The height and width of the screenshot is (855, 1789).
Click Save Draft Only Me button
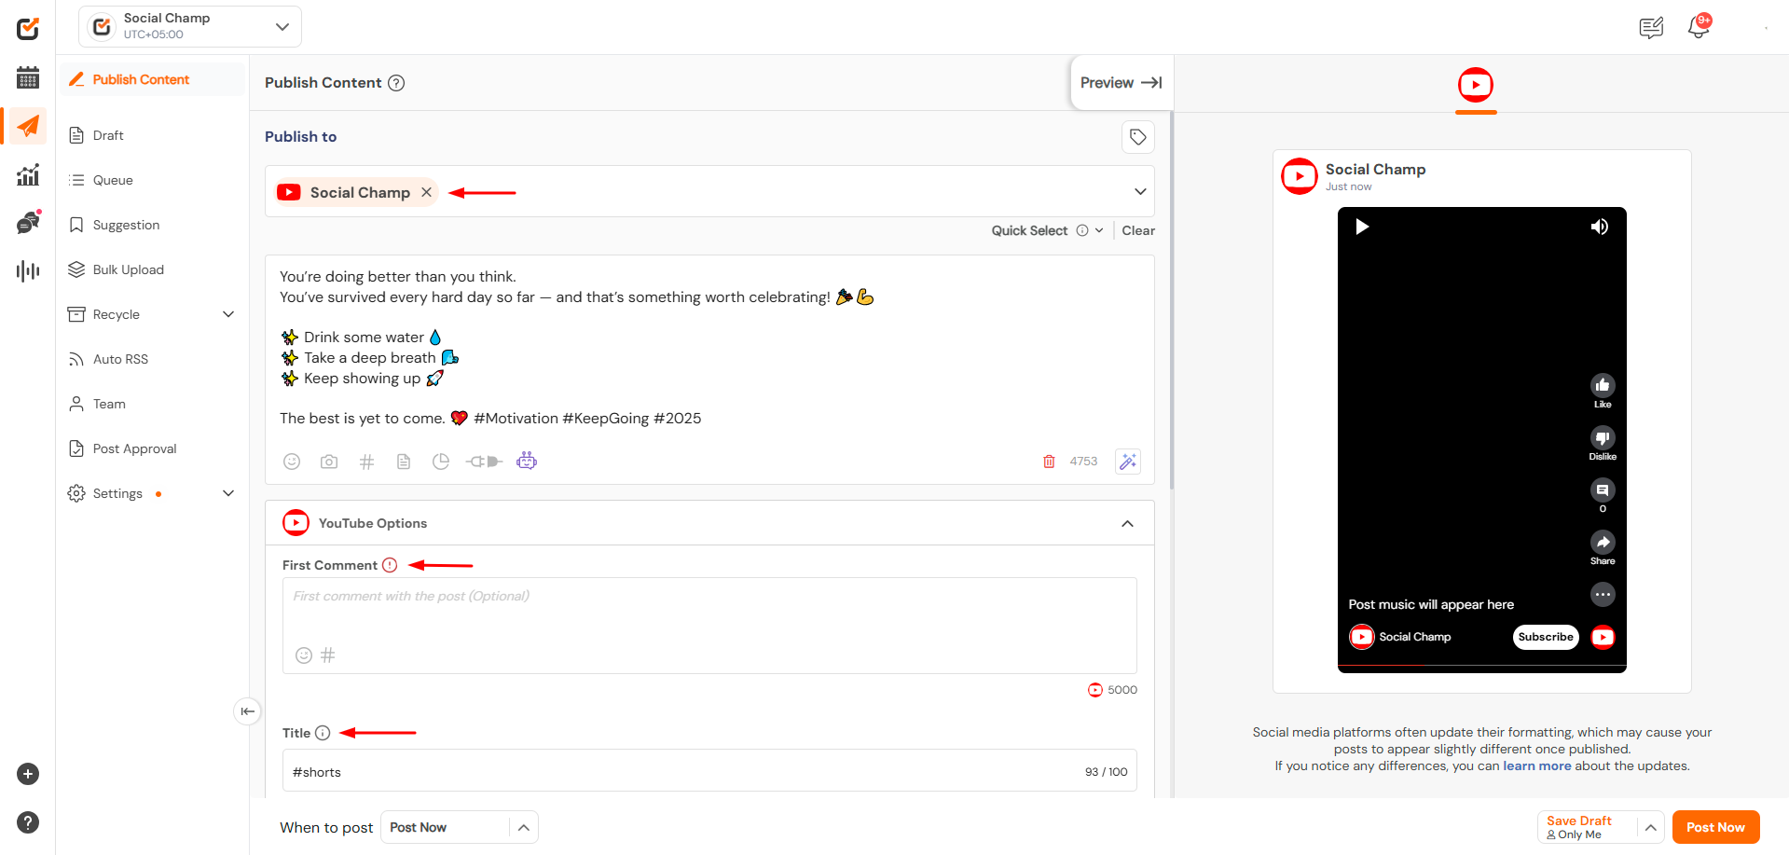point(1588,827)
